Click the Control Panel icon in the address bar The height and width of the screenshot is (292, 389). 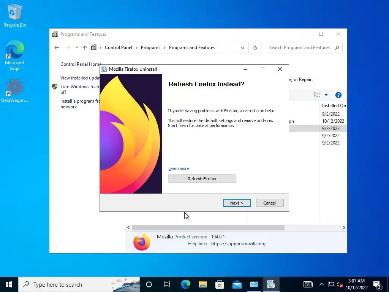(93, 48)
